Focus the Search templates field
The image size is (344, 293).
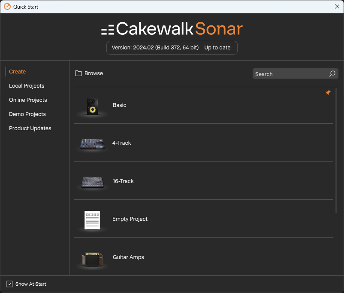295,73
